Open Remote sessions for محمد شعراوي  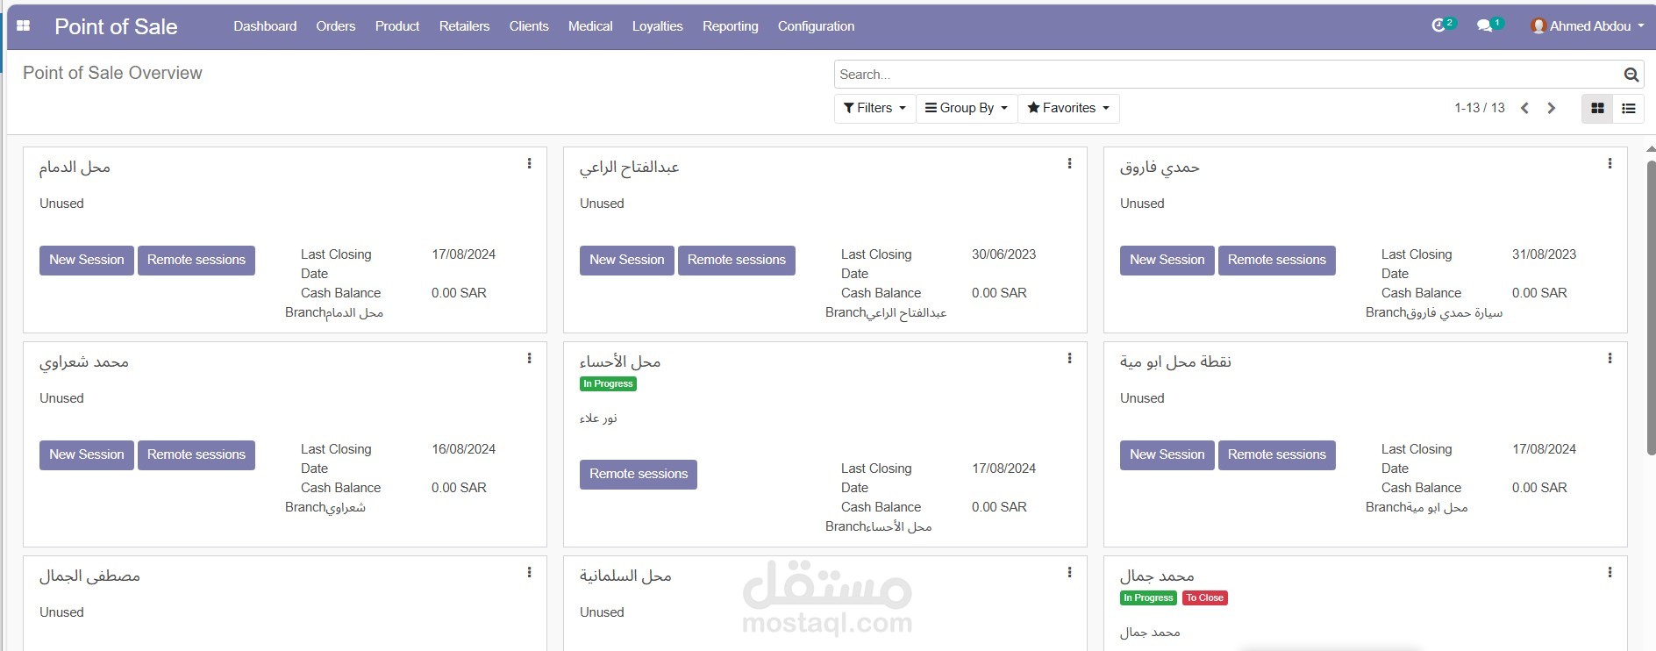pyautogui.click(x=196, y=454)
